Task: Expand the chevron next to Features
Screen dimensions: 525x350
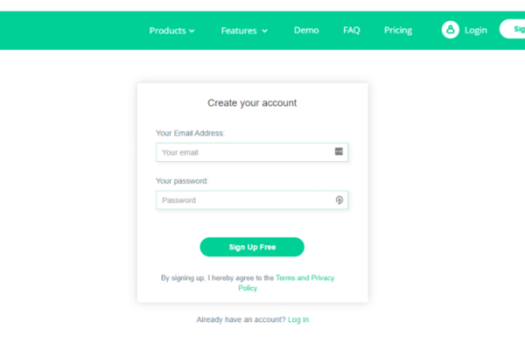Action: click(264, 31)
